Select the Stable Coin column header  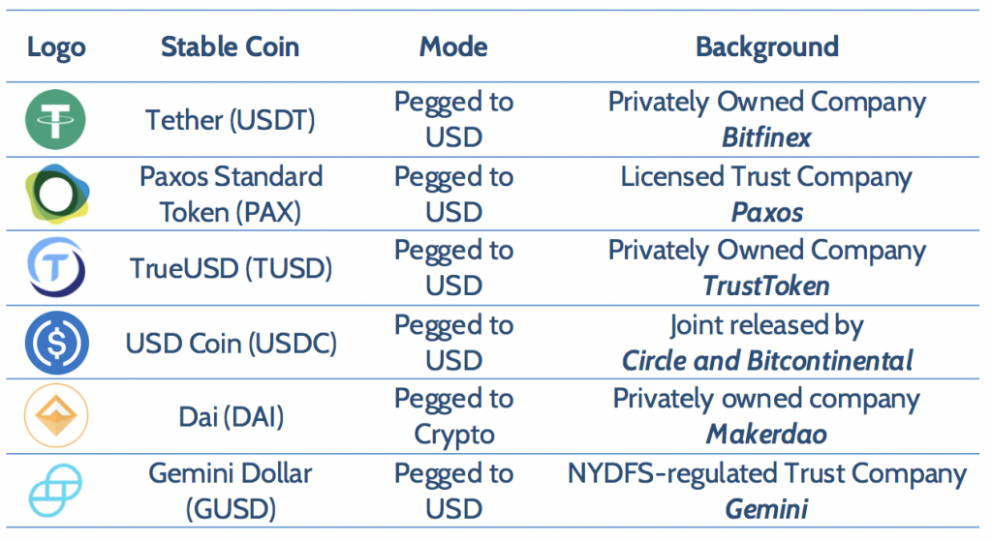point(231,46)
